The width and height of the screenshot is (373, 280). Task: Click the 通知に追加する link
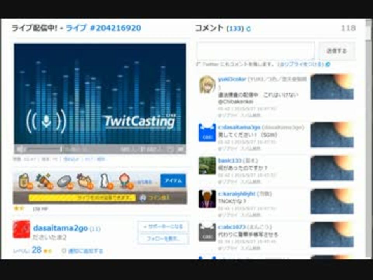coord(85,251)
